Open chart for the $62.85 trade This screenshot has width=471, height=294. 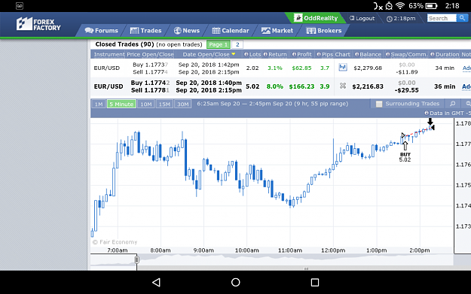[343, 67]
